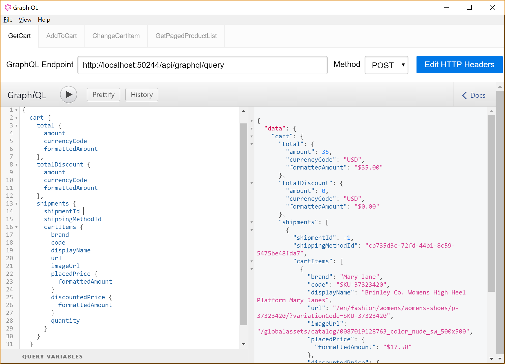
Task: Switch to the GetPagedProductList tab
Action: [x=186, y=36]
